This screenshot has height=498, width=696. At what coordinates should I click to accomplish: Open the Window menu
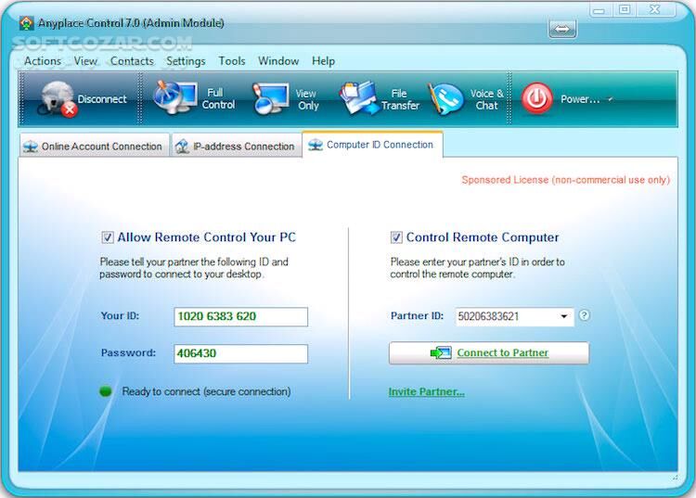[x=278, y=61]
